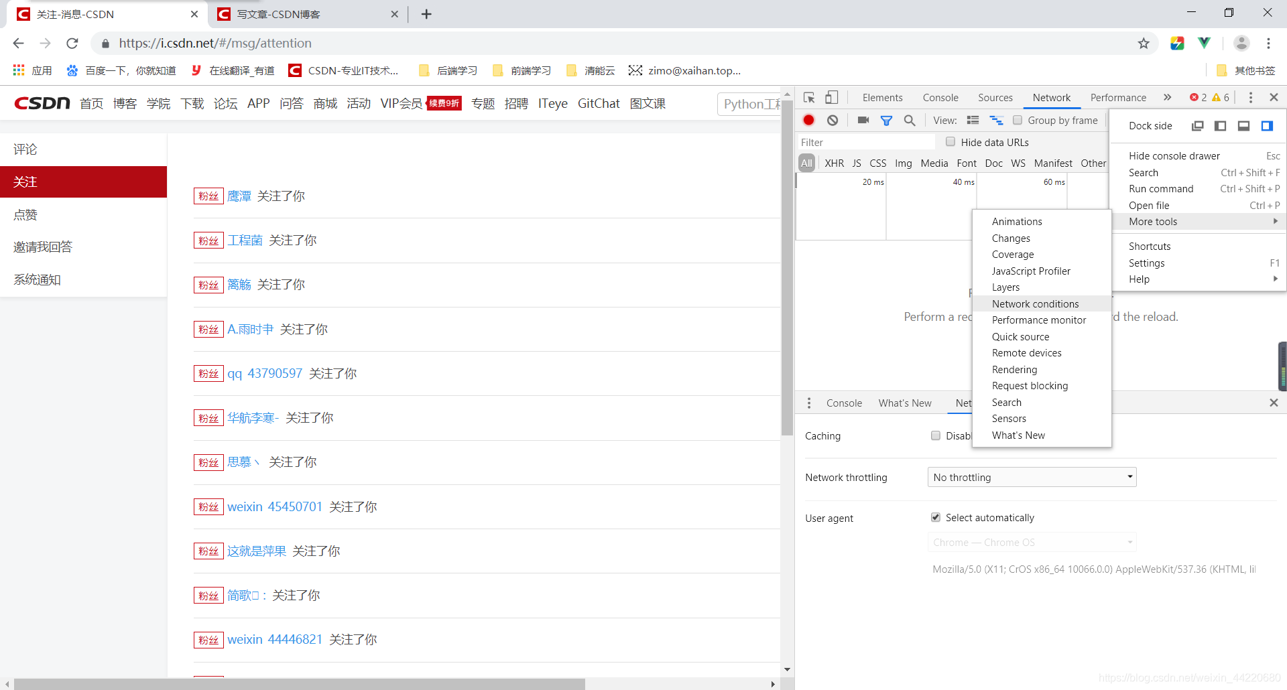Dock DevTools to the left

(1221, 126)
